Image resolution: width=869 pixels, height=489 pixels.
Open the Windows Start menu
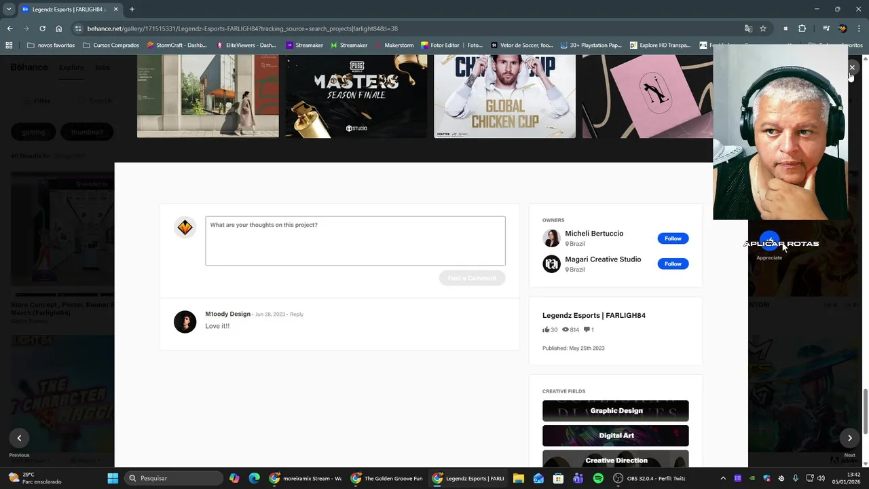tap(113, 478)
